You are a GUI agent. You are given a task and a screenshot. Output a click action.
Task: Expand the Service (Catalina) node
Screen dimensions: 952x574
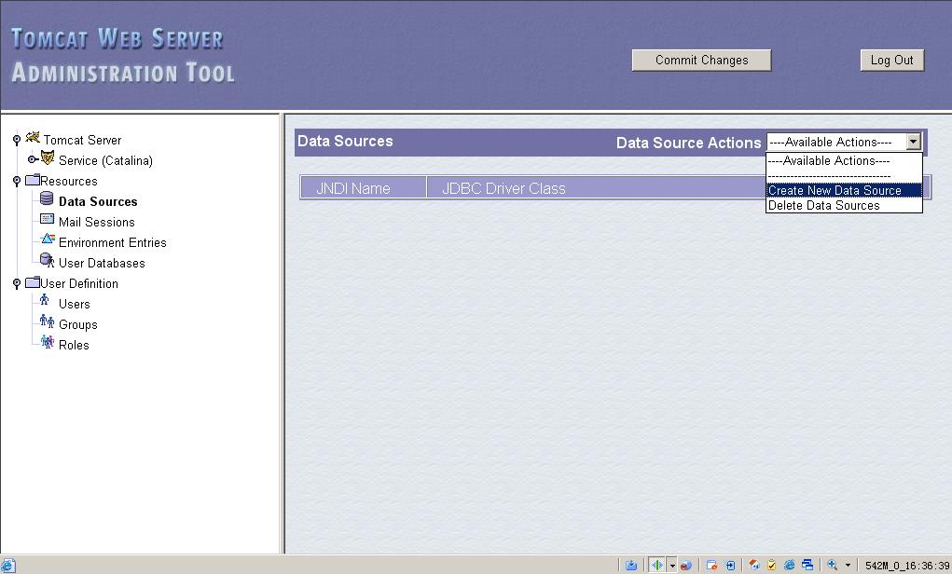33,159
